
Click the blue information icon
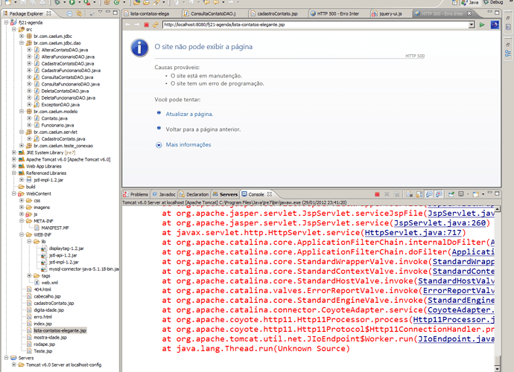139,48
